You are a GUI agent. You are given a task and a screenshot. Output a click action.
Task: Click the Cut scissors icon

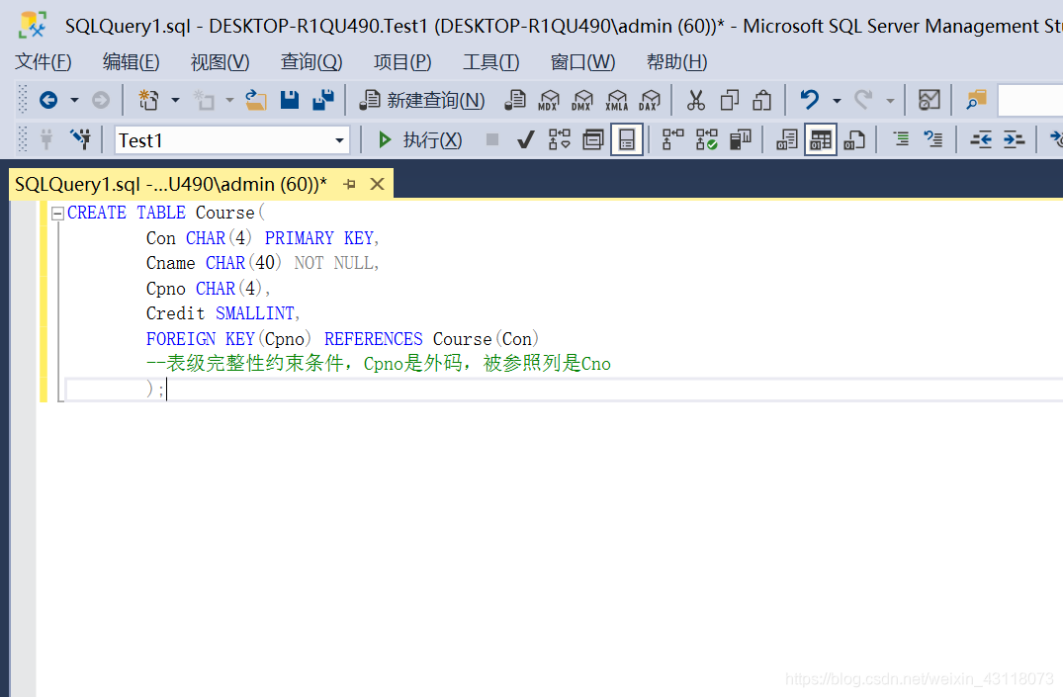(695, 100)
